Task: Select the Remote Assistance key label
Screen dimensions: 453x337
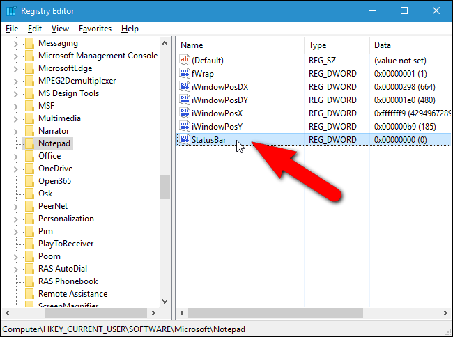Action: (72, 294)
